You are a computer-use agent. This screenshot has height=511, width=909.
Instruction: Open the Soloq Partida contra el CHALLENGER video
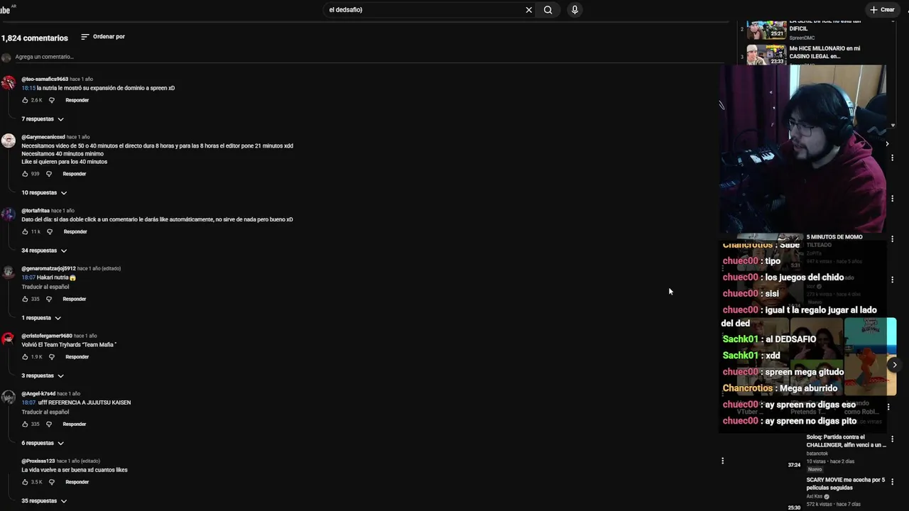point(846,441)
